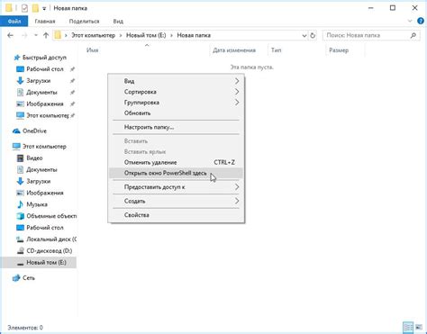Refresh the folder with the address bar button
The image size is (427, 334).
point(313,35)
